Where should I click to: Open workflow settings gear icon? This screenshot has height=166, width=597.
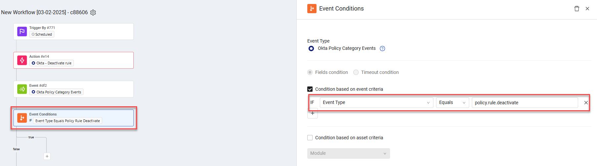click(x=93, y=13)
